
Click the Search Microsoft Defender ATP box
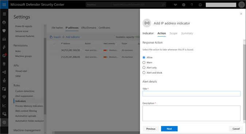pyautogui.click(x=139, y=4)
